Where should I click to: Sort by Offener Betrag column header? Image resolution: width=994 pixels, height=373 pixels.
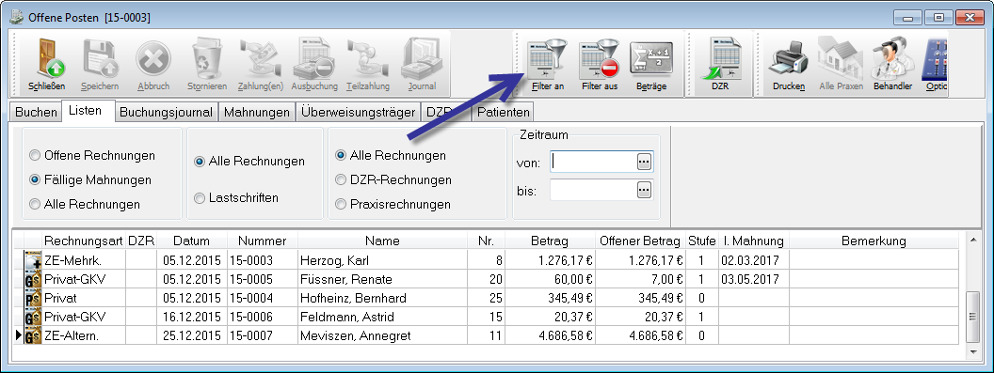click(x=640, y=241)
